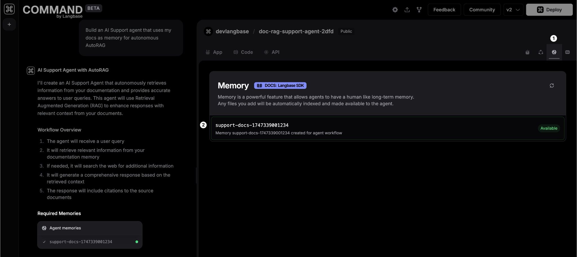Screen dimensions: 577x257
Task: Refresh the Memory list
Action: 552,85
